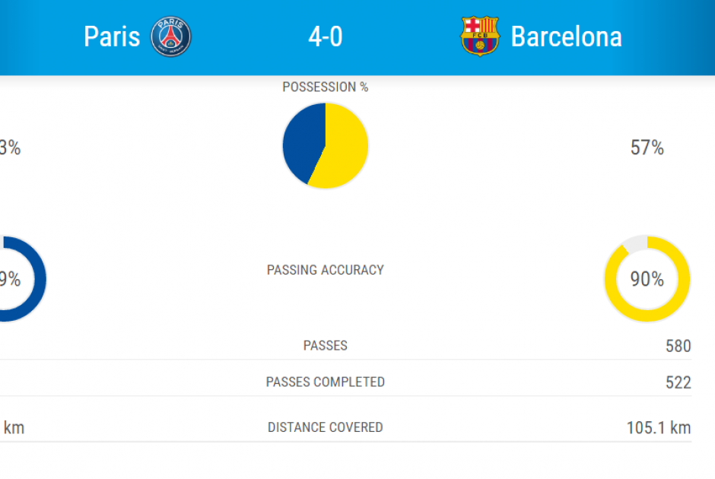This screenshot has width=715, height=479.
Task: Click the Paris Saint-Germain club crest
Action: tap(171, 36)
